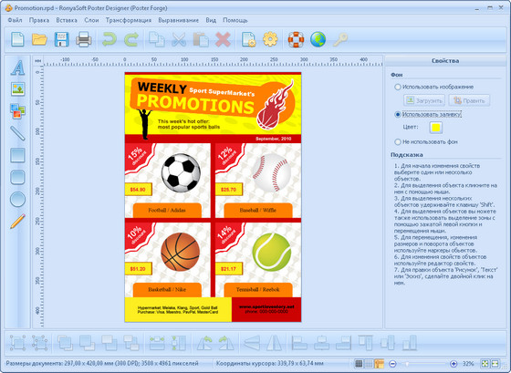Create a new document from the toolbar

[17, 39]
